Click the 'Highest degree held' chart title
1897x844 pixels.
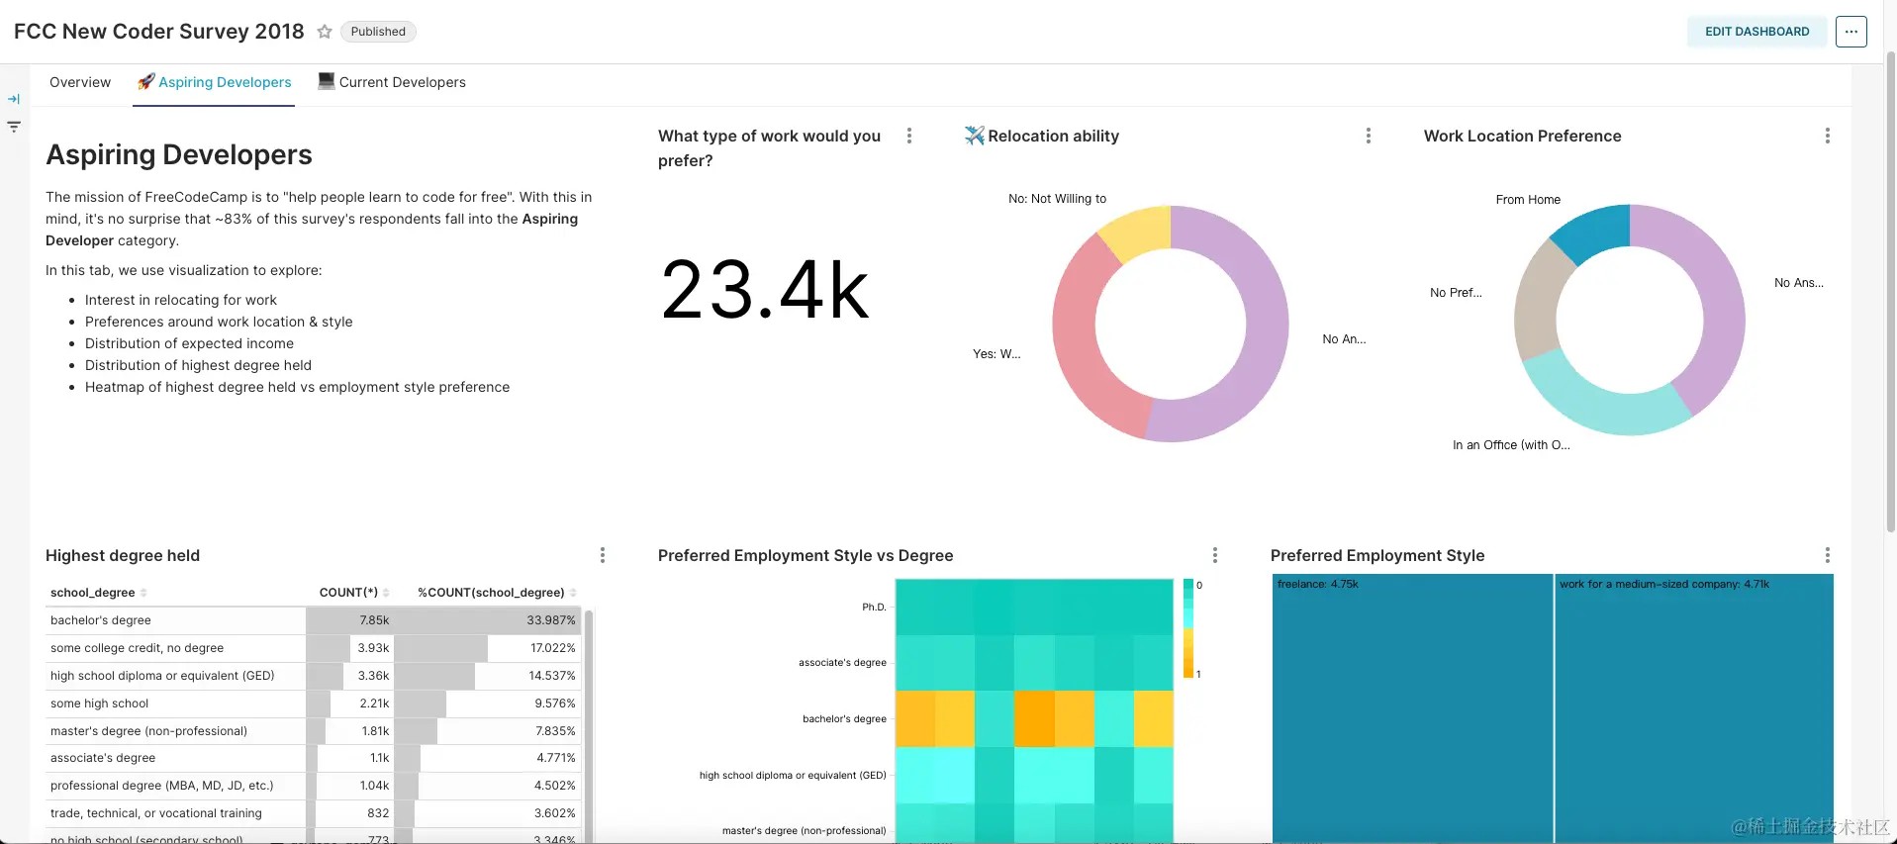click(x=123, y=555)
